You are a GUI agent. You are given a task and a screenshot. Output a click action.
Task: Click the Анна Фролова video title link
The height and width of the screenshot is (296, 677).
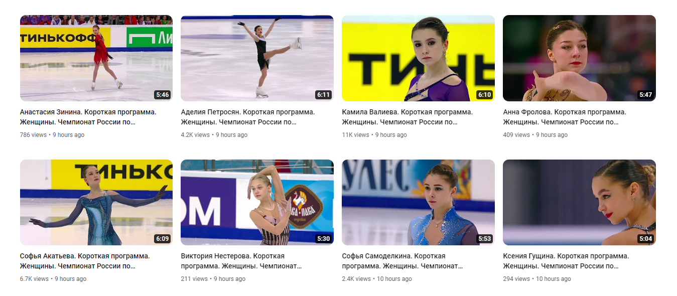(x=565, y=117)
